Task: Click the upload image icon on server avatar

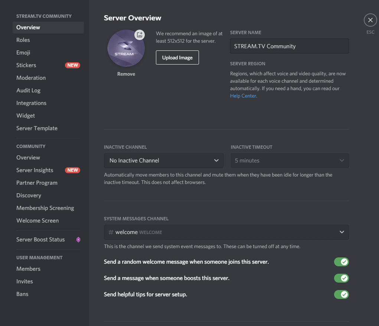Action: pos(139,35)
